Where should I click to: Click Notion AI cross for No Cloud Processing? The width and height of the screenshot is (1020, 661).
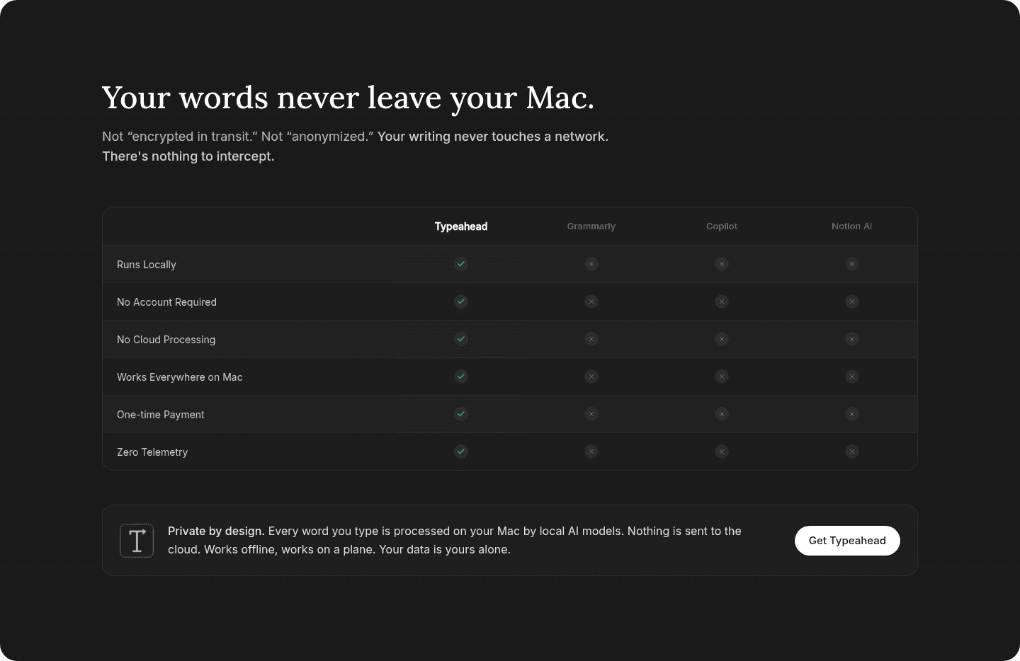pyautogui.click(x=852, y=339)
